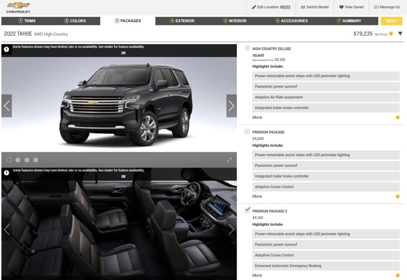Click High Country Deluxe panoramic sunroof row
407x280 pixels.
[326, 87]
